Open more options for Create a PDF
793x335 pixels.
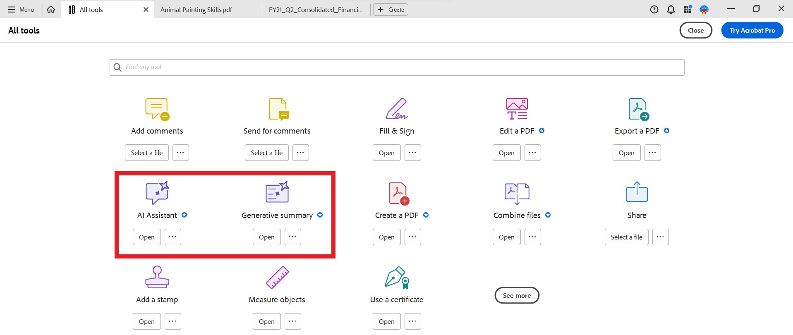tap(413, 237)
